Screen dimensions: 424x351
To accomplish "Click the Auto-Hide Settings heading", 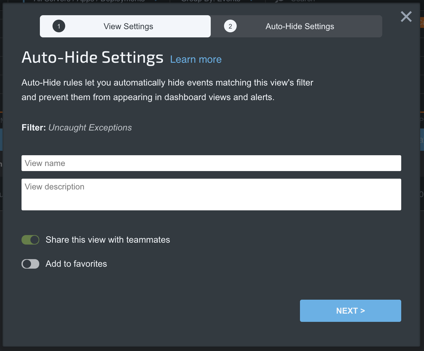I will click(x=92, y=58).
